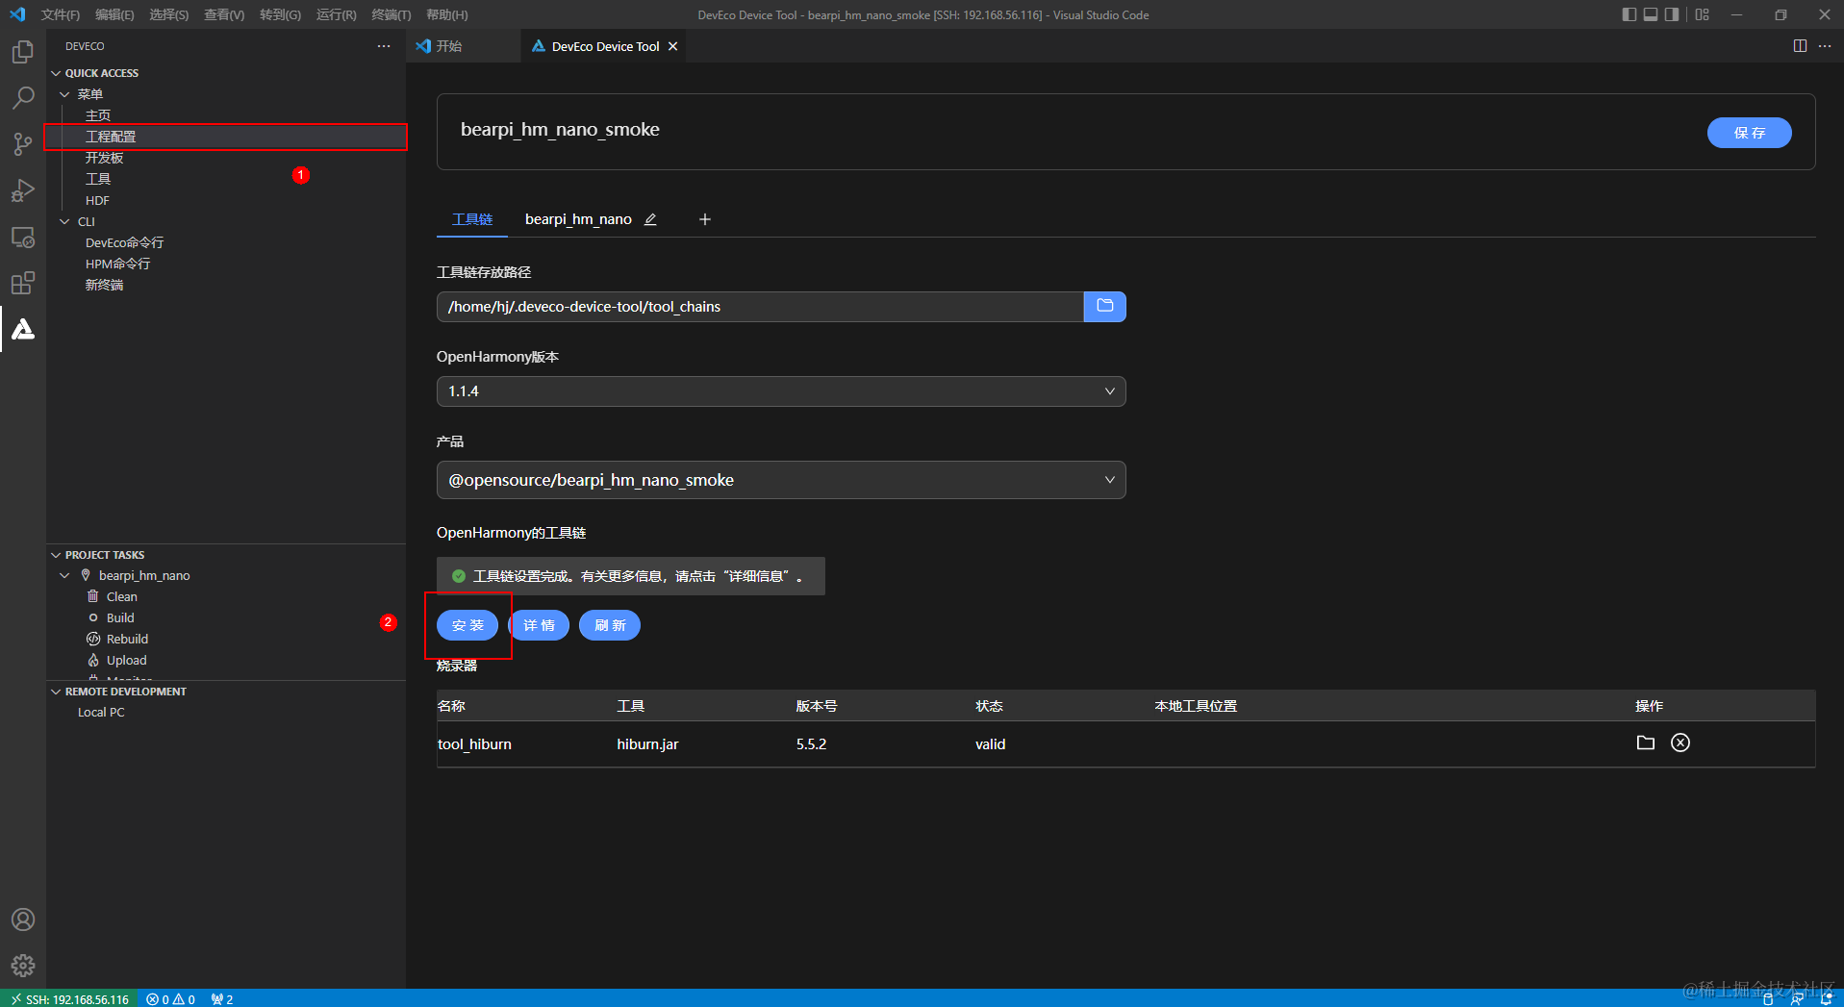Click the pencil edit icon beside bearpi_hm_nano
Screen dimensions: 1844x1007
(650, 219)
